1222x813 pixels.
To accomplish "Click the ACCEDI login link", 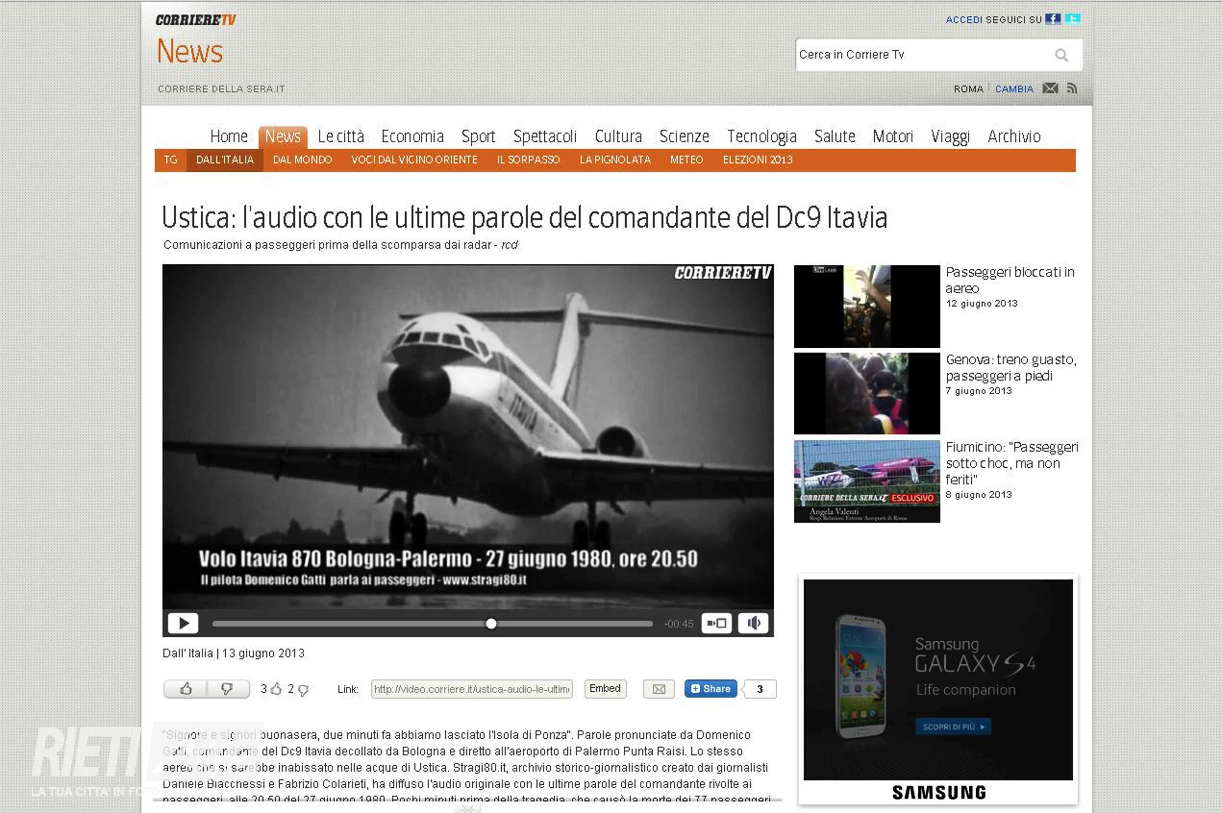I will point(964,20).
